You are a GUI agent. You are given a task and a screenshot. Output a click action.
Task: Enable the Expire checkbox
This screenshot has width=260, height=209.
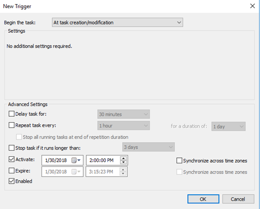(12, 170)
